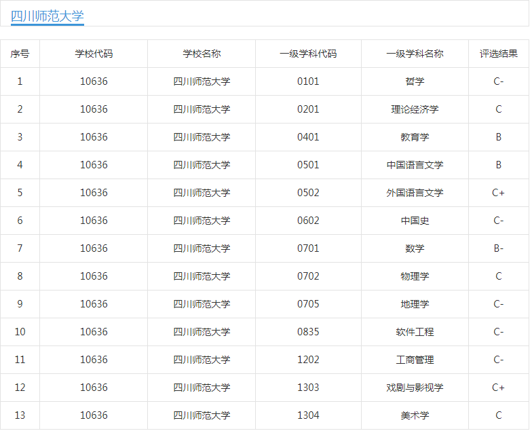
Task: Click 四川师范大学 name in 哲学 row
Action: point(202,81)
